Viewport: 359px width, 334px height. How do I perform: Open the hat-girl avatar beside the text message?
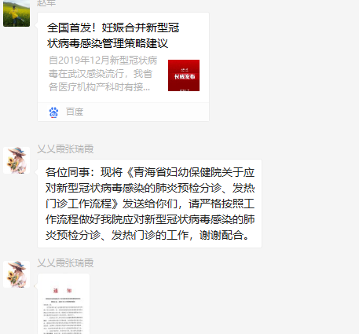coord(16,160)
